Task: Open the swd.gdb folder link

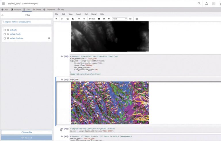Action: pyautogui.click(x=14, y=30)
